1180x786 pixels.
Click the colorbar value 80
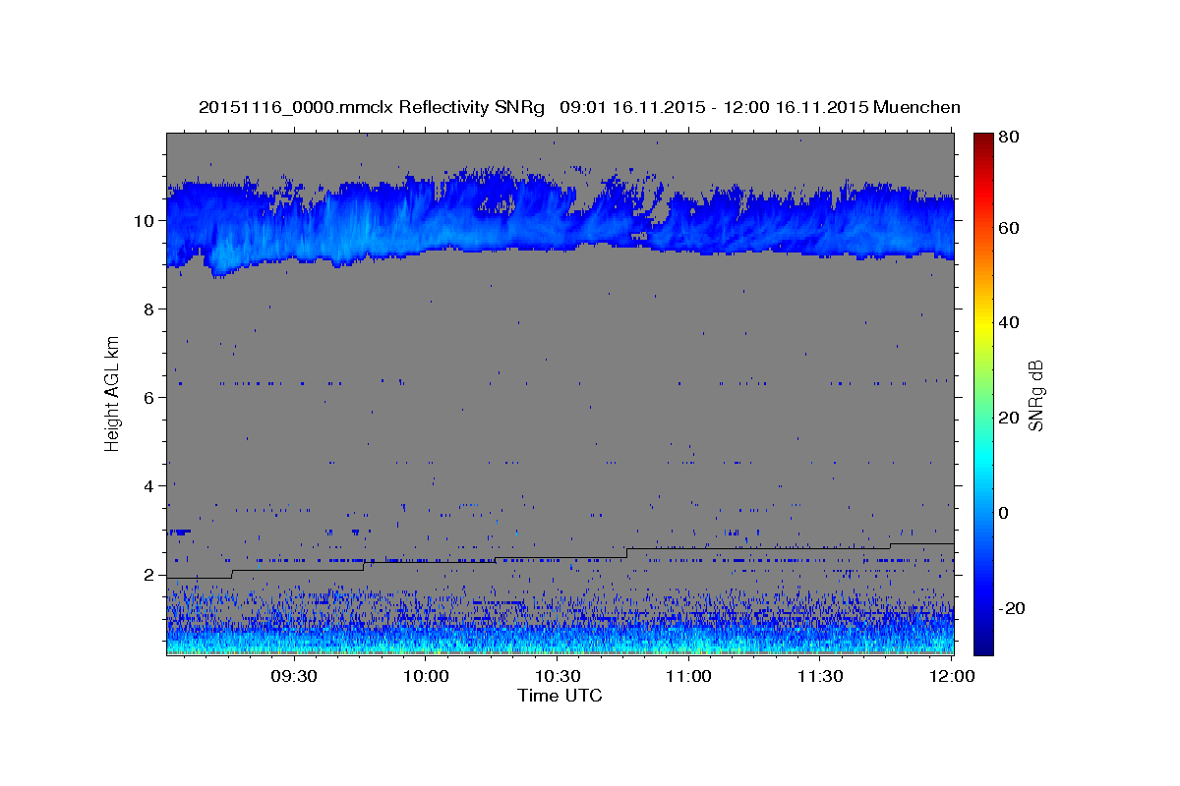click(x=1008, y=138)
